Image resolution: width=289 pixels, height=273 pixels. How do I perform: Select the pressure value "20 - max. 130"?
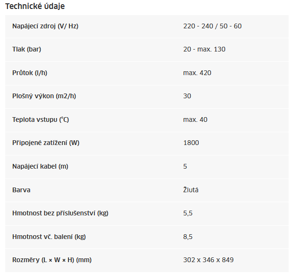tap(204, 49)
